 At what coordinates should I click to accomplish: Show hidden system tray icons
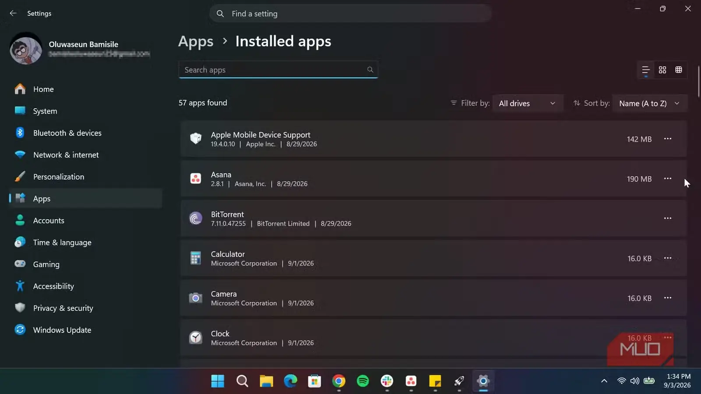pyautogui.click(x=604, y=381)
